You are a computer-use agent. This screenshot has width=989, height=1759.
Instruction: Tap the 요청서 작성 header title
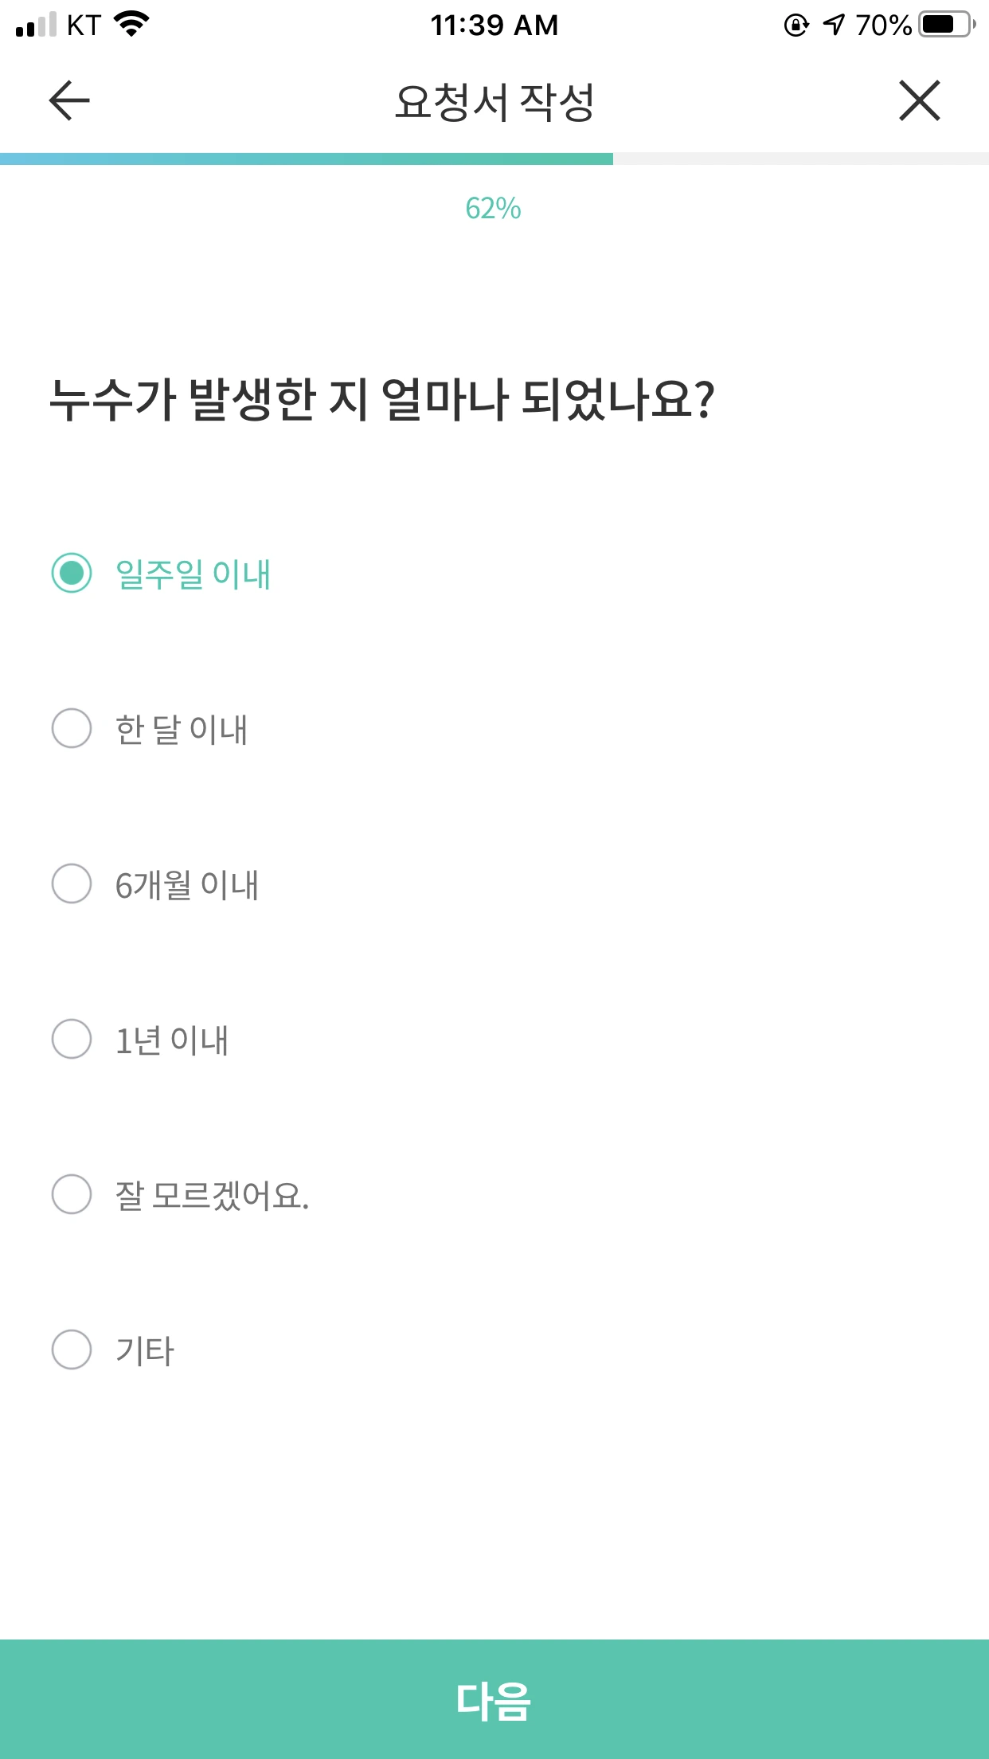(494, 102)
